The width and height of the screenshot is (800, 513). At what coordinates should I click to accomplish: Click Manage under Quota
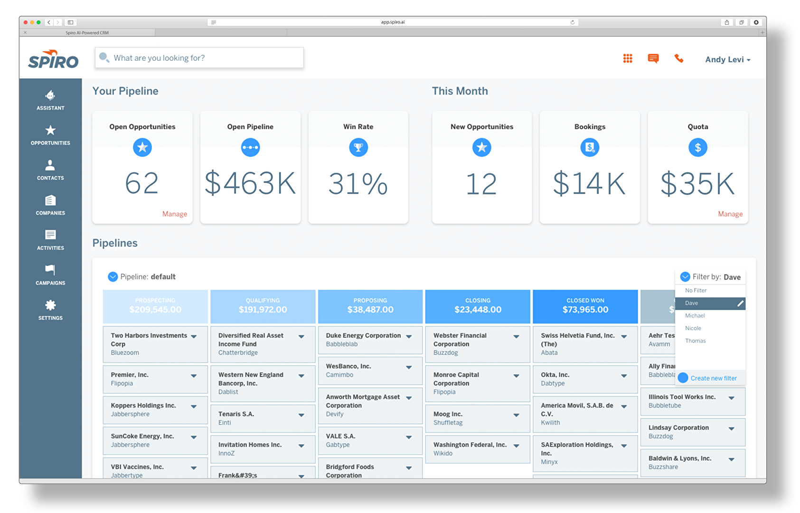(x=730, y=214)
